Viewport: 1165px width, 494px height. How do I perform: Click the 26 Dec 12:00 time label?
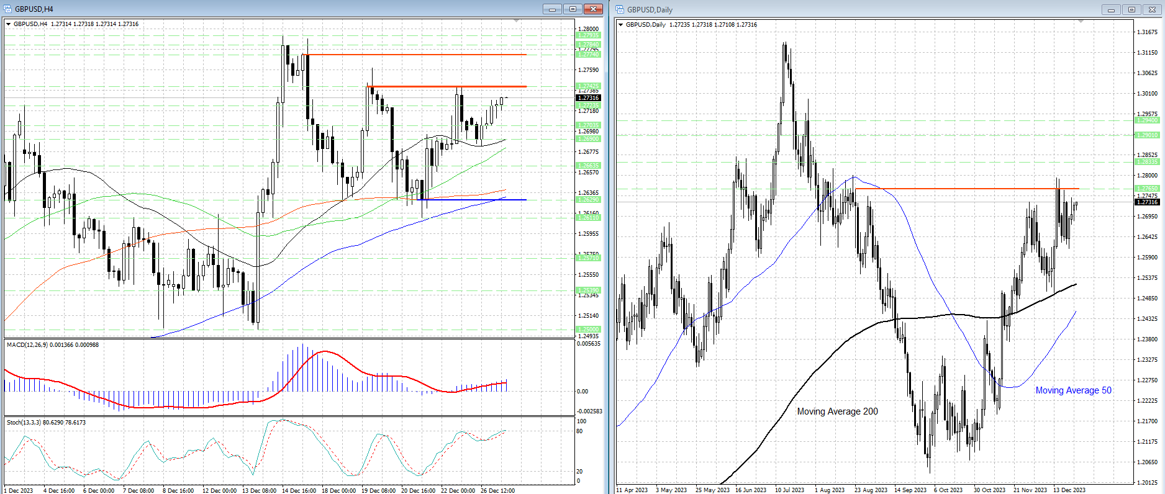tap(497, 490)
